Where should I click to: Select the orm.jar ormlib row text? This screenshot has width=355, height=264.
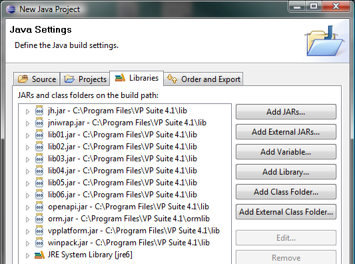pyautogui.click(x=129, y=219)
